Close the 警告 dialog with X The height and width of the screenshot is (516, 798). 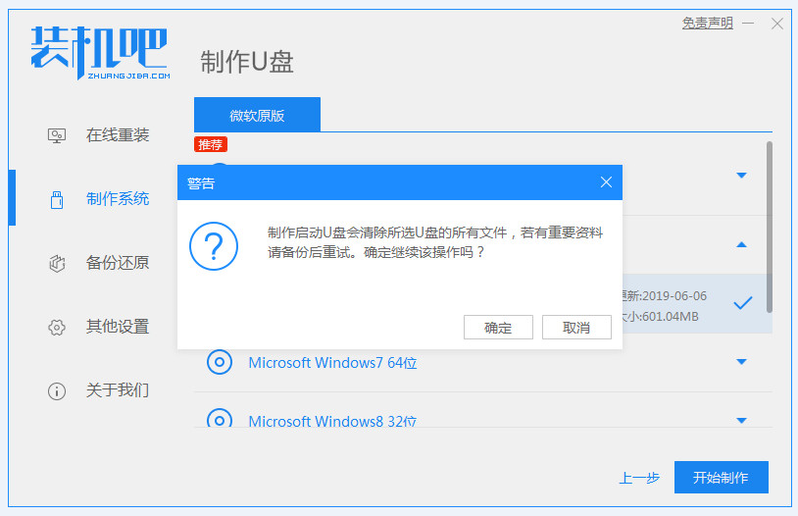tap(606, 181)
